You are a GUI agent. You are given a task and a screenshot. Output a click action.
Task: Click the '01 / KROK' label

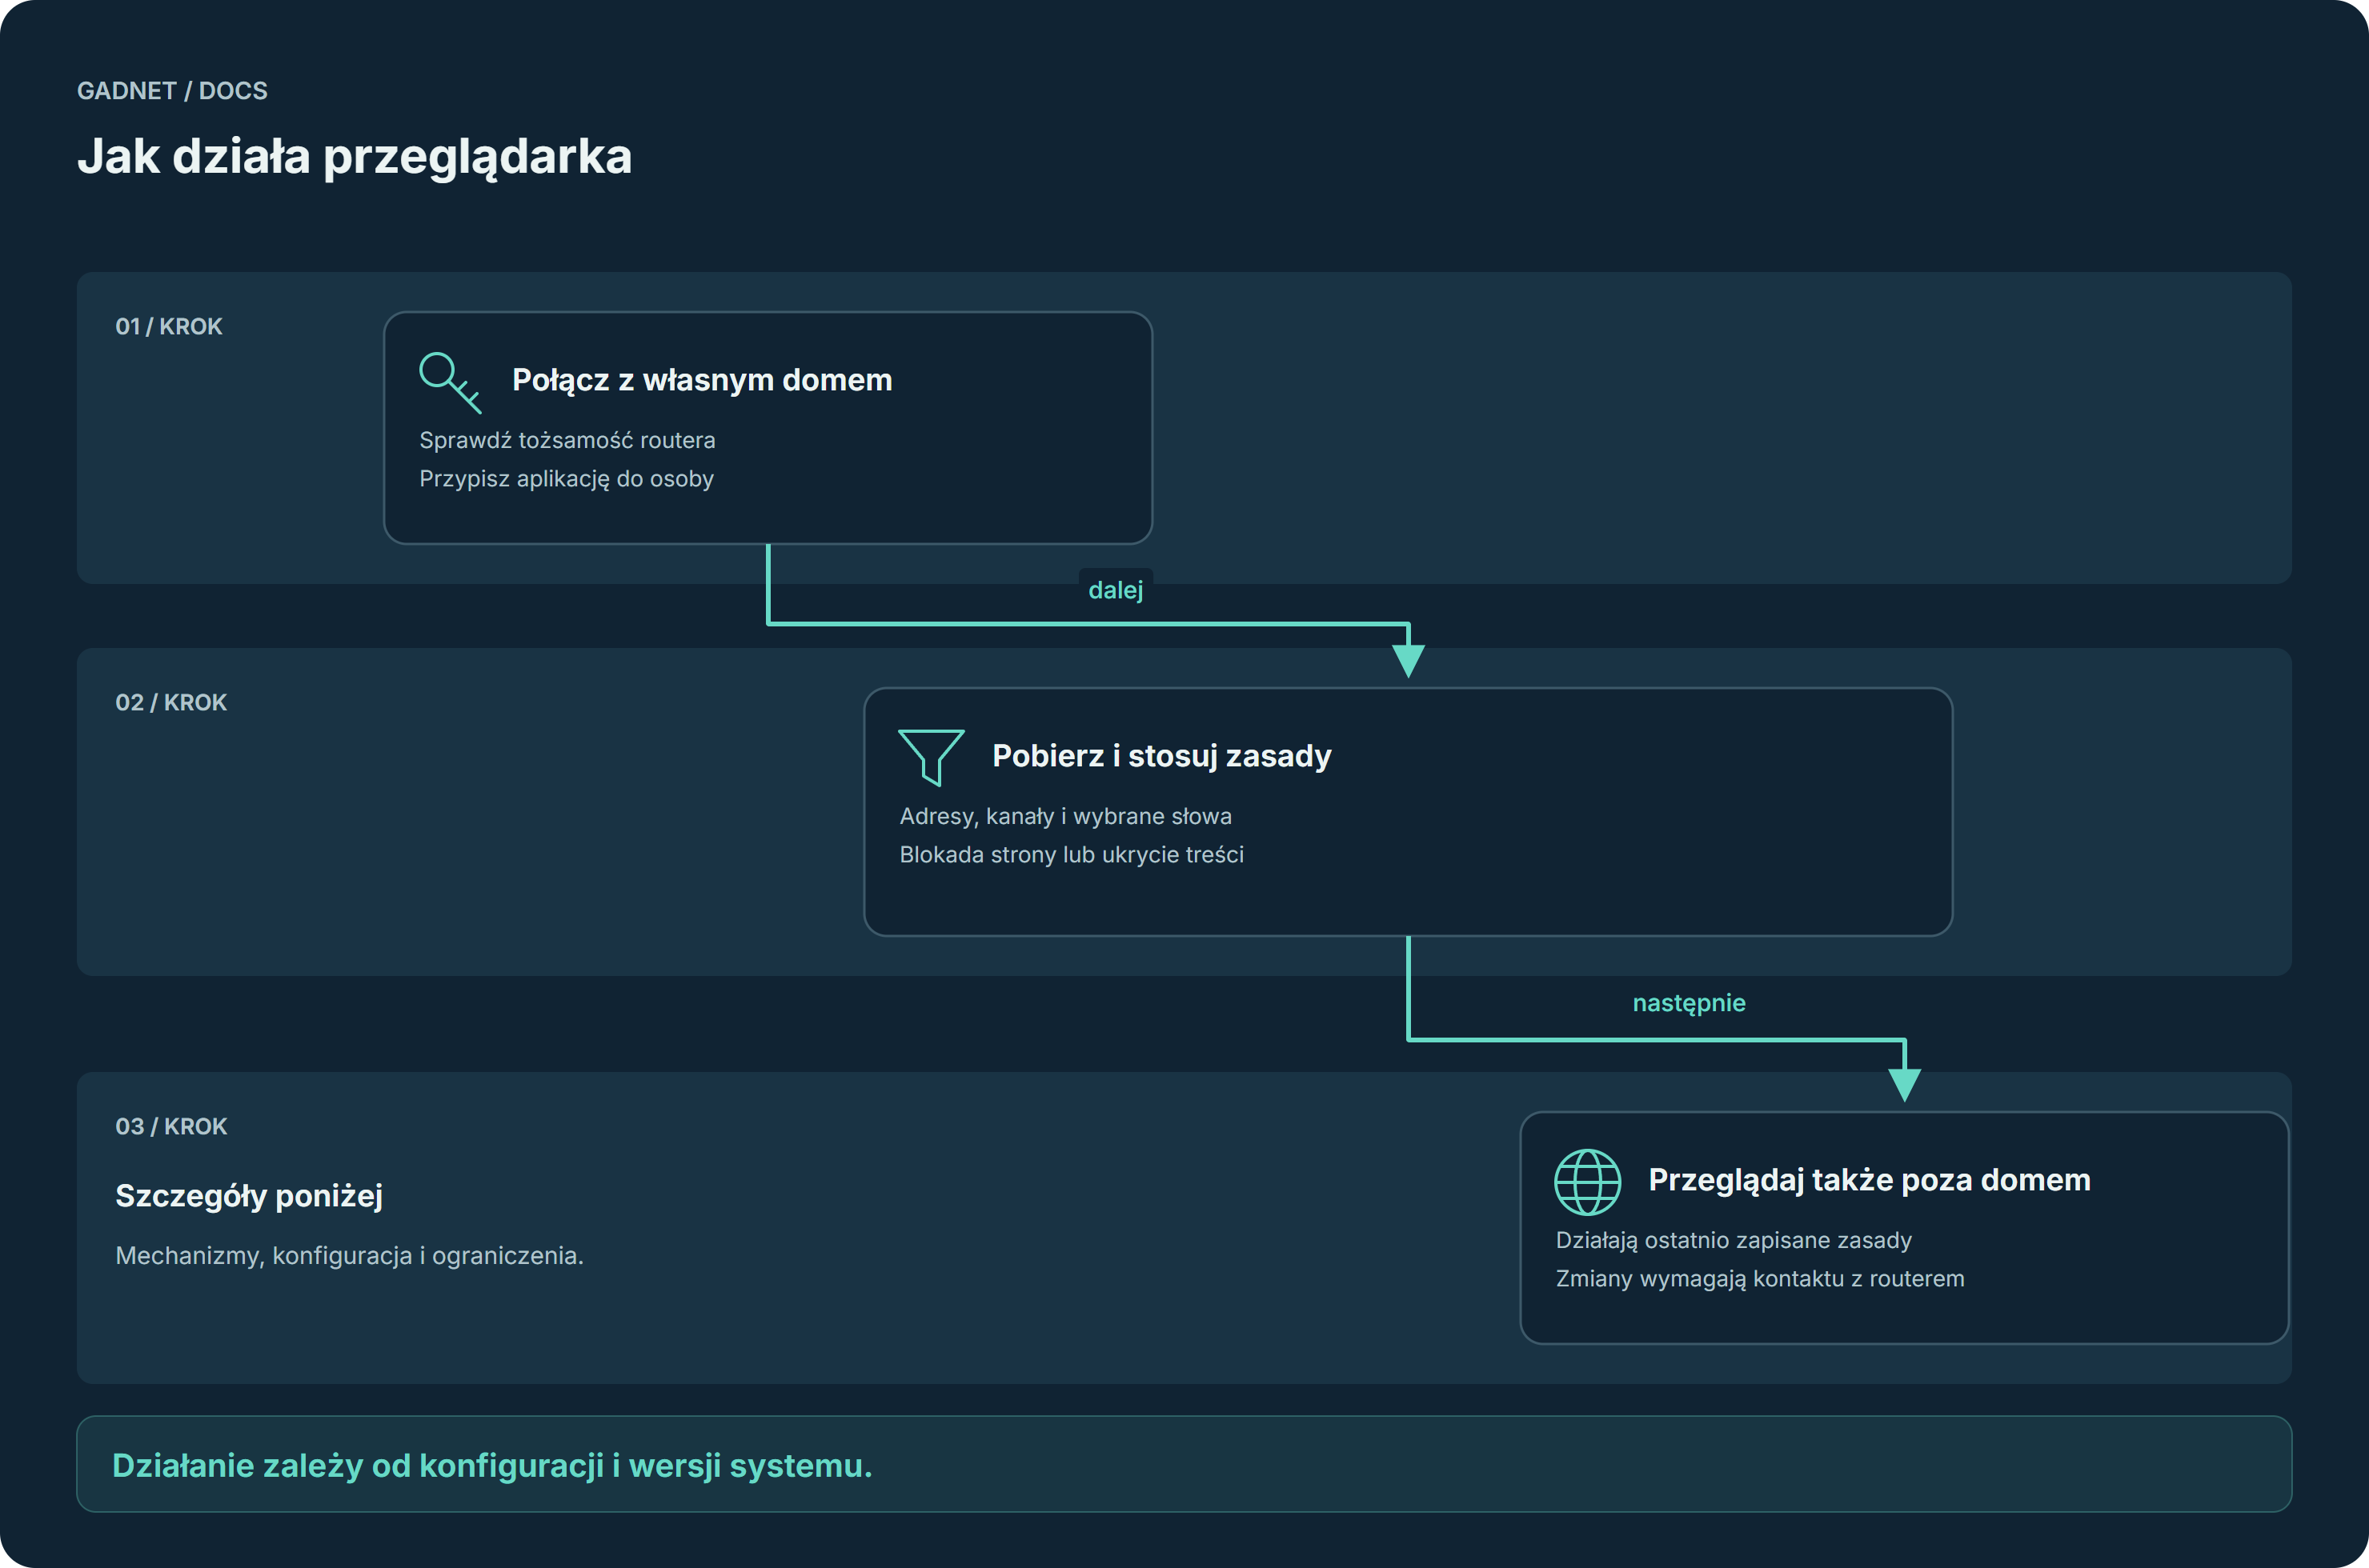click(x=169, y=327)
